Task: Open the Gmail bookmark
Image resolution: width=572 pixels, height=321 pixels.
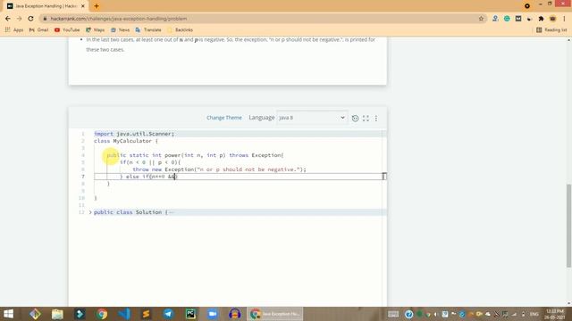Action: [38, 29]
